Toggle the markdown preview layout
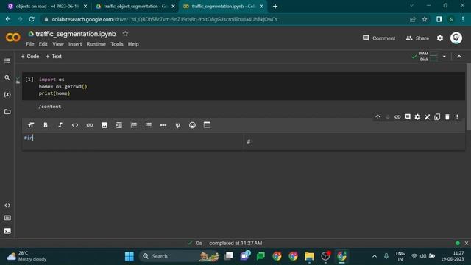This screenshot has width=471, height=265. [207, 125]
